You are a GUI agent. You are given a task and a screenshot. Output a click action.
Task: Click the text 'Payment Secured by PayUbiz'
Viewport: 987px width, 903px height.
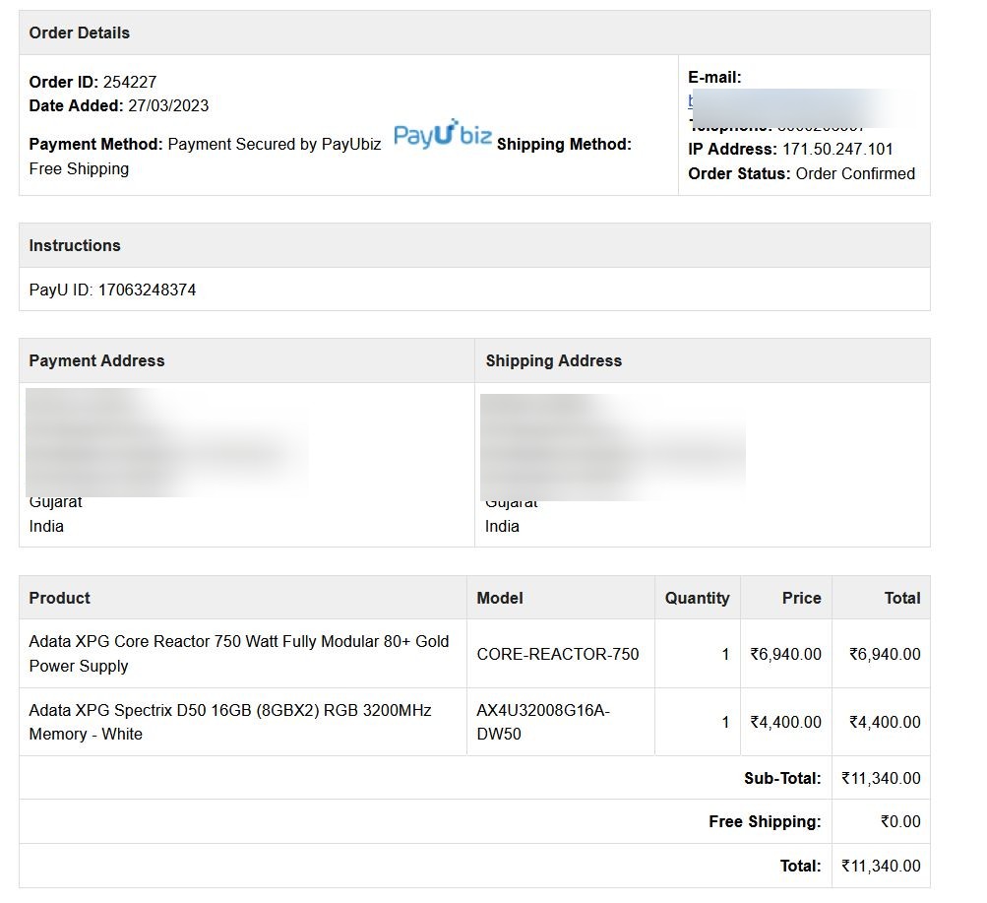[275, 144]
